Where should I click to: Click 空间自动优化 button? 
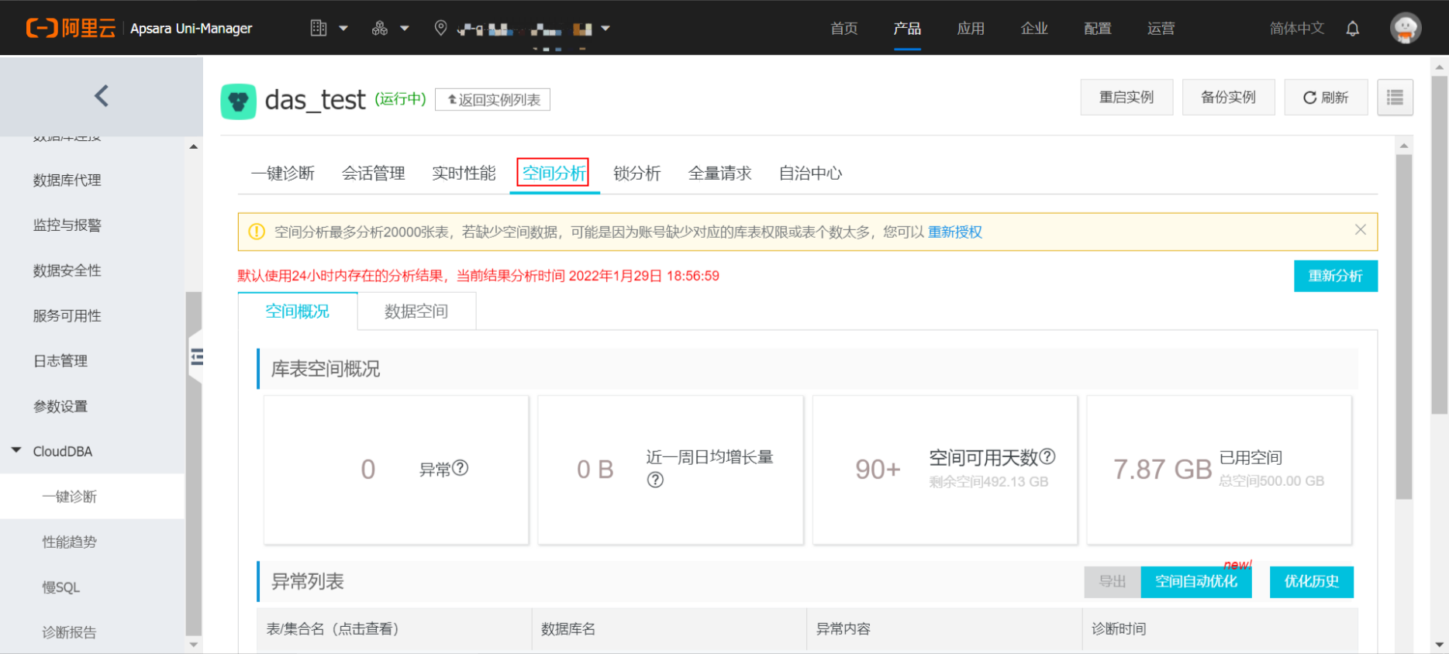click(x=1196, y=582)
